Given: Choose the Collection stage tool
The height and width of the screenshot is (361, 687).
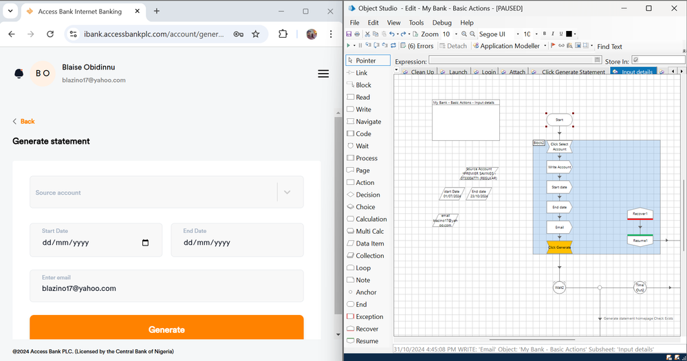Looking at the screenshot, I should click(369, 256).
